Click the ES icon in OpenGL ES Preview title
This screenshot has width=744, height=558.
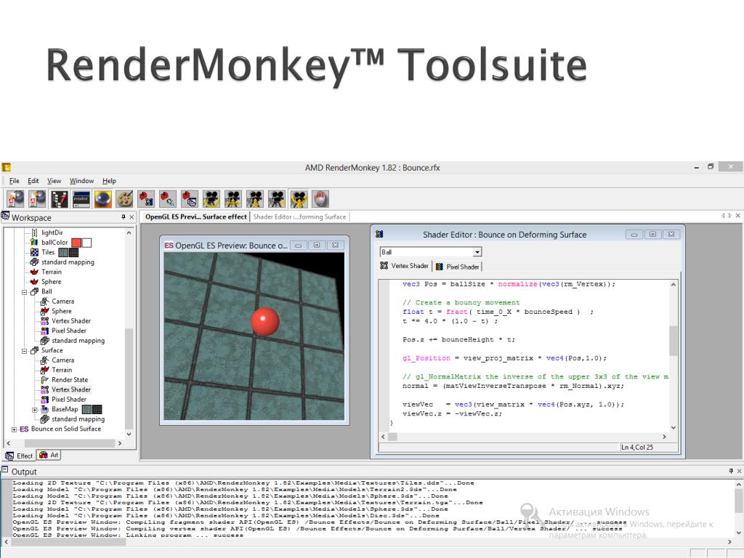coord(169,246)
